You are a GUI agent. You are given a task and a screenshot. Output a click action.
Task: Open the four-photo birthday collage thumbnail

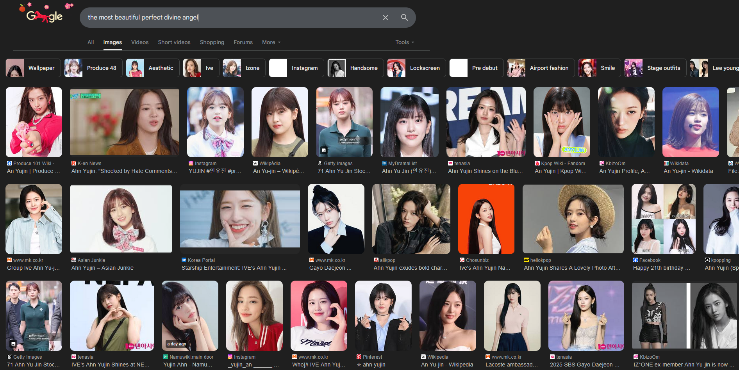click(x=664, y=219)
